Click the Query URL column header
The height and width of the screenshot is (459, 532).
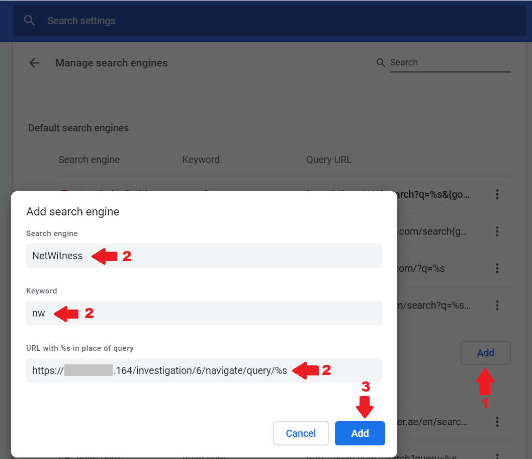point(329,160)
